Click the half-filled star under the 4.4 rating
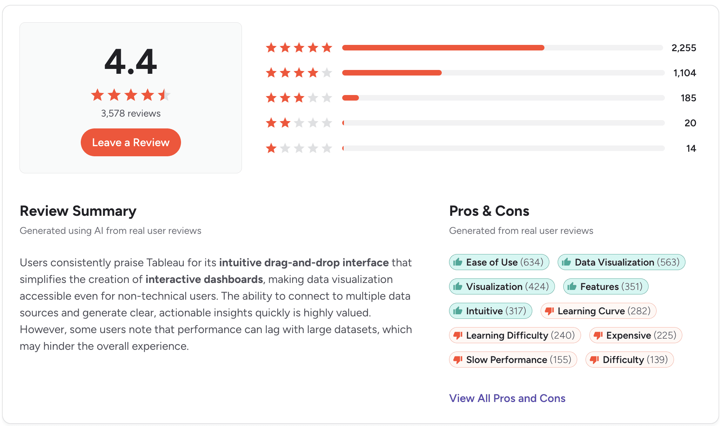Image resolution: width=722 pixels, height=426 pixels. pyautogui.click(x=164, y=95)
